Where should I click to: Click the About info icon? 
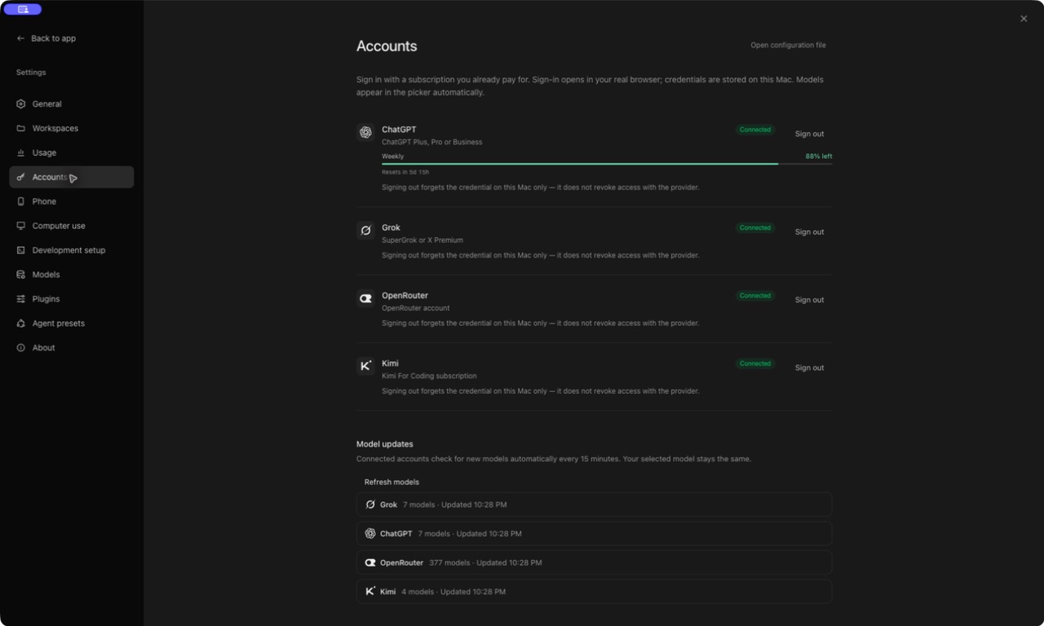coord(21,348)
